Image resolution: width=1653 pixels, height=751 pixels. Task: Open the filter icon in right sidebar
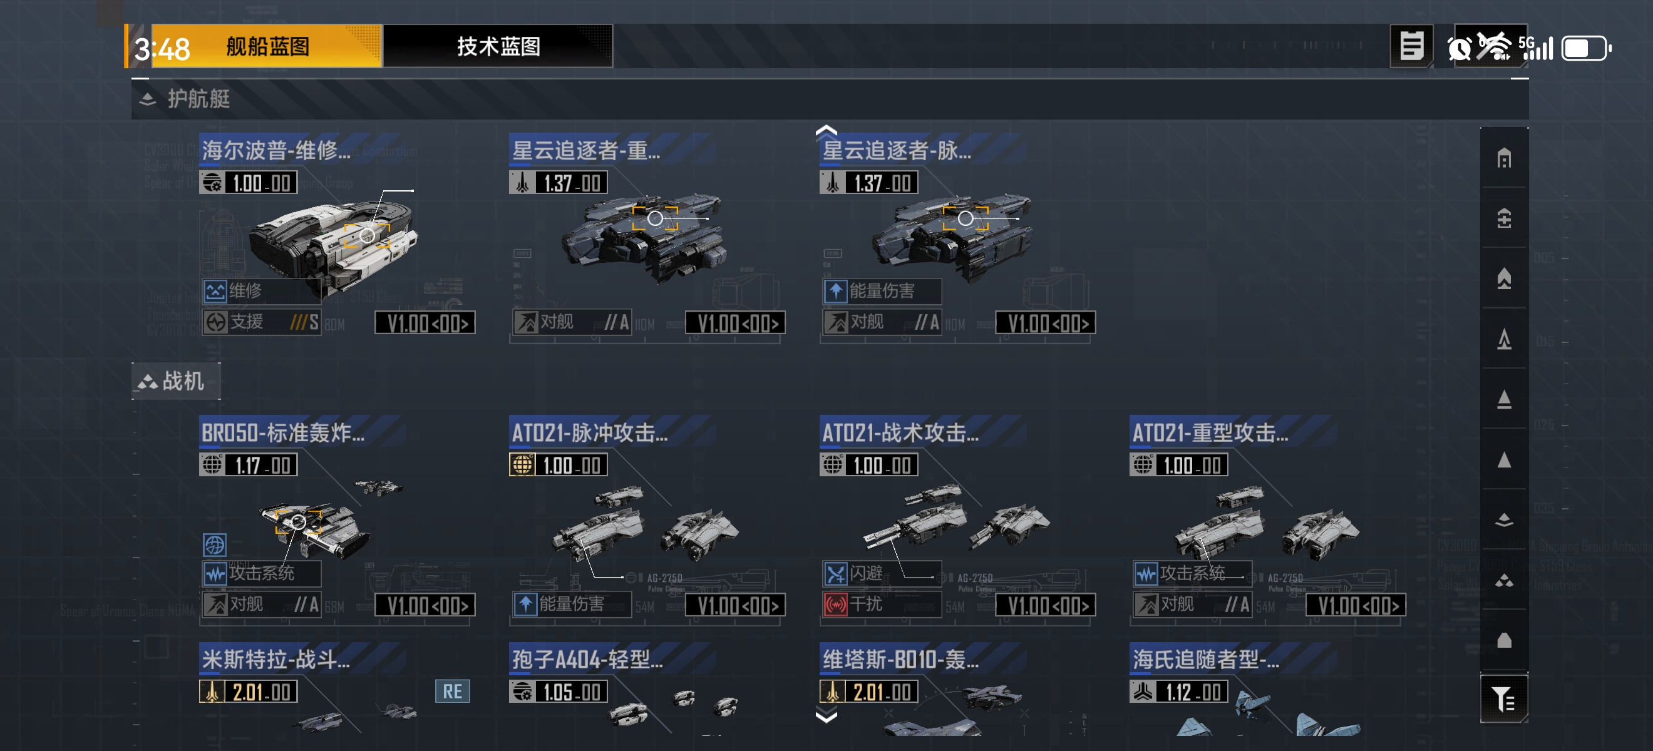click(x=1503, y=698)
